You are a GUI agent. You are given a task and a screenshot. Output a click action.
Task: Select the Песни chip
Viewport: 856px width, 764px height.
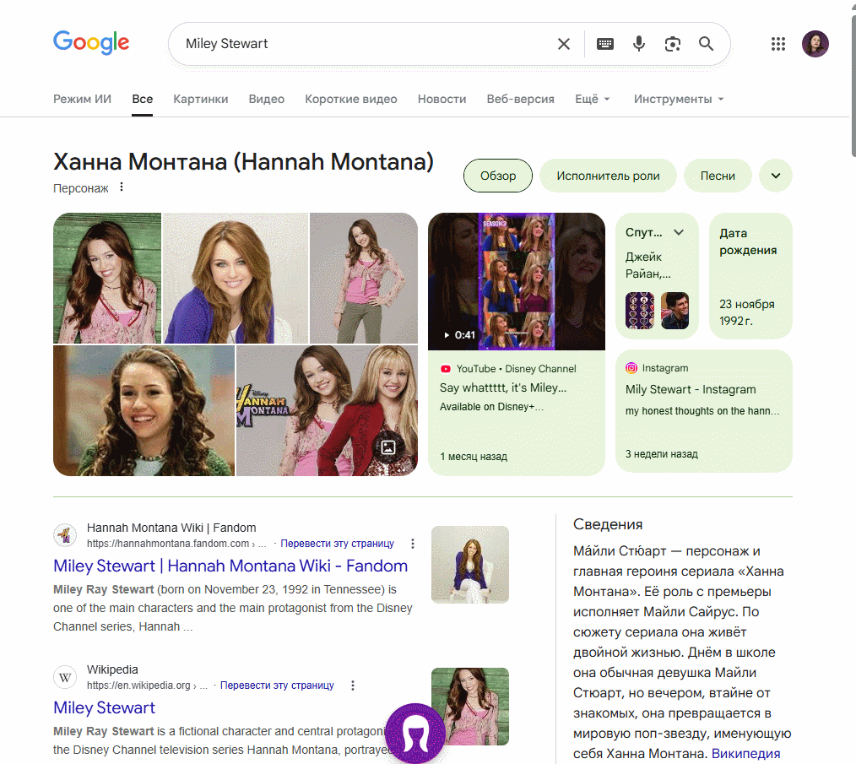pyautogui.click(x=718, y=176)
